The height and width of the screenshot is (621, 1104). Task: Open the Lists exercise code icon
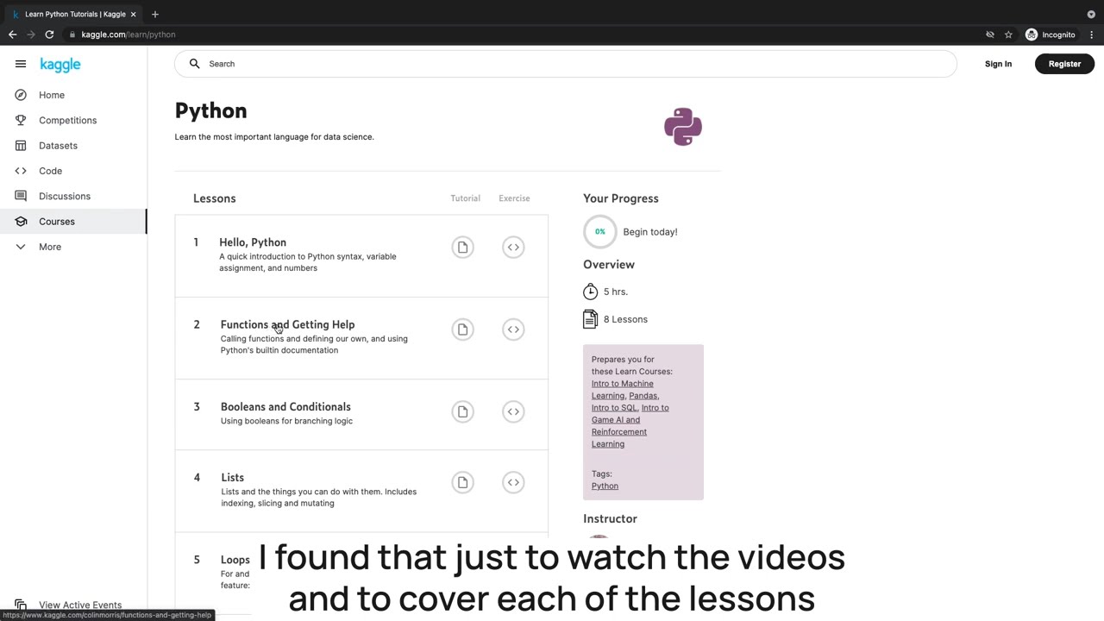(513, 482)
